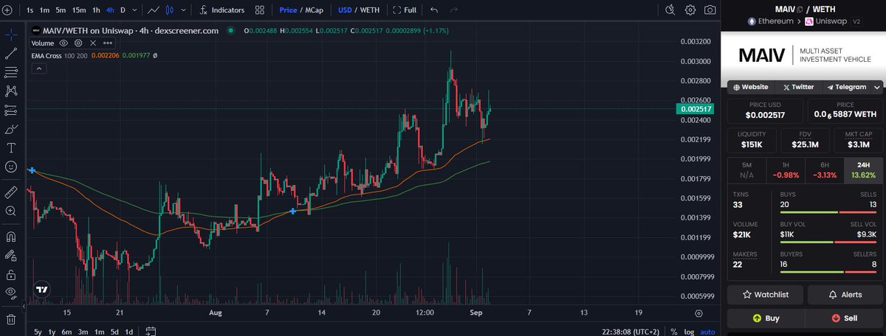
Task: Select the pattern drawing tool
Action: pyautogui.click(x=11, y=91)
